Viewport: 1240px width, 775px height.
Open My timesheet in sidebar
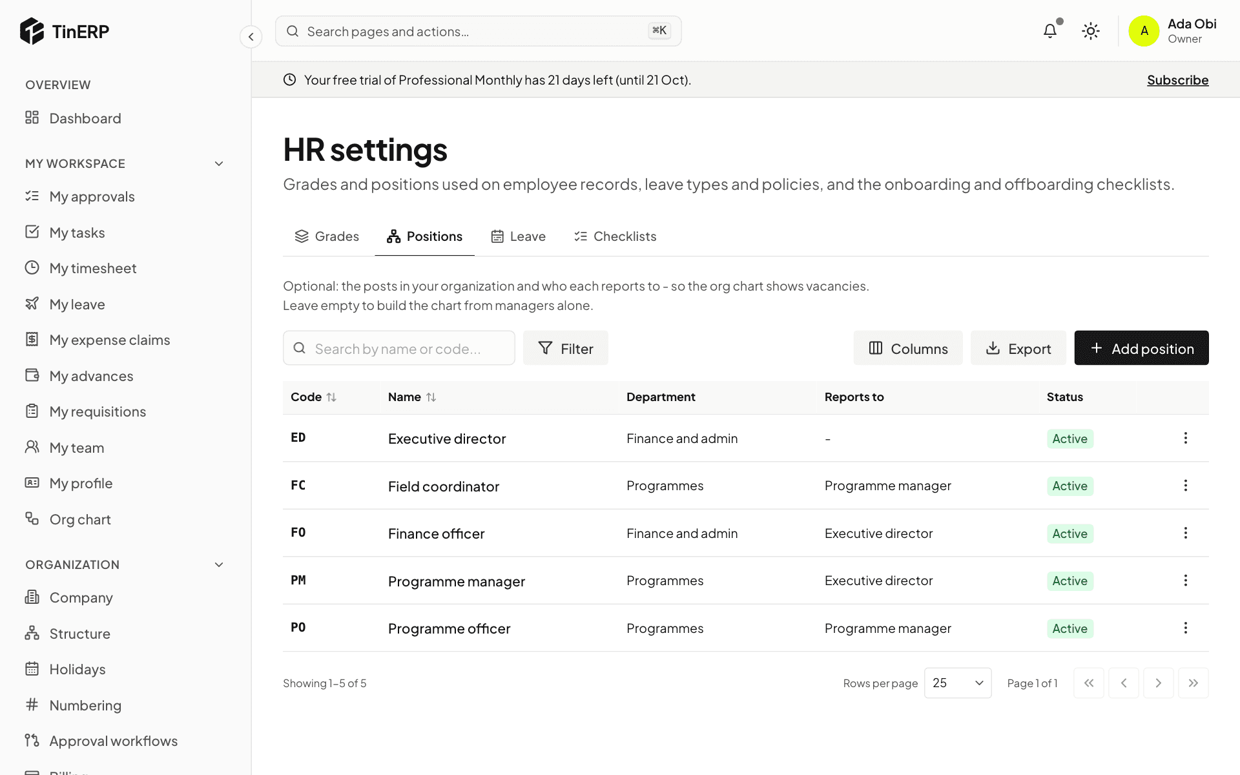125,268
